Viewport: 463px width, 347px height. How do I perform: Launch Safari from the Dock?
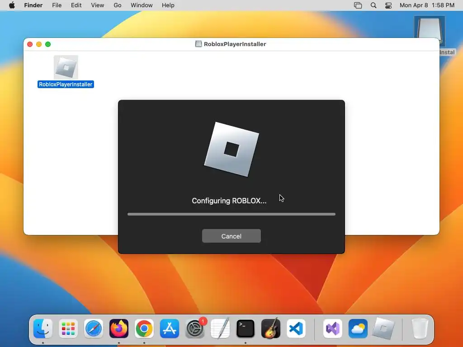(94, 328)
